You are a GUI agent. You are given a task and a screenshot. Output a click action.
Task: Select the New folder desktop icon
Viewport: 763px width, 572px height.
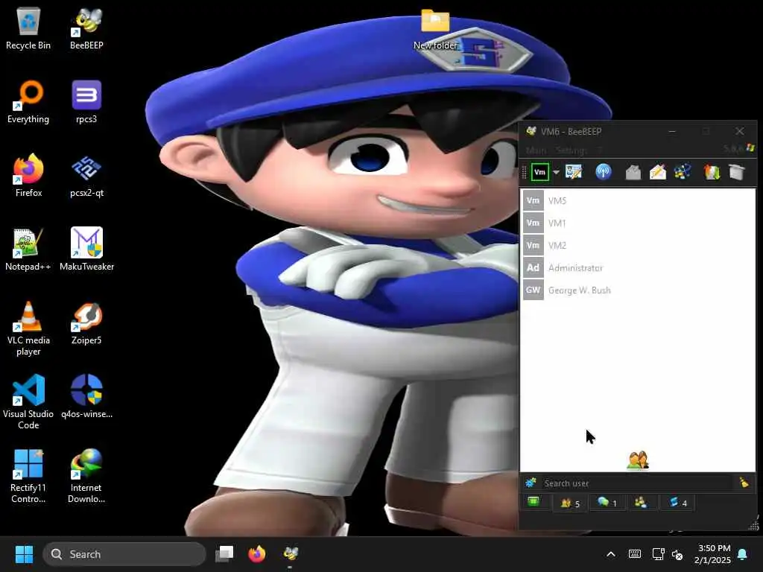pos(435,29)
